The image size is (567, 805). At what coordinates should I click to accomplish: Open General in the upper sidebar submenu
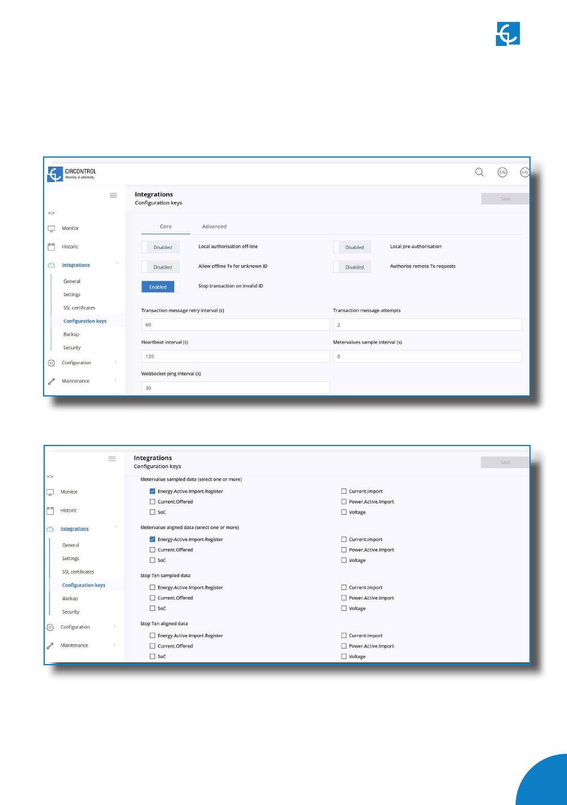pos(72,281)
